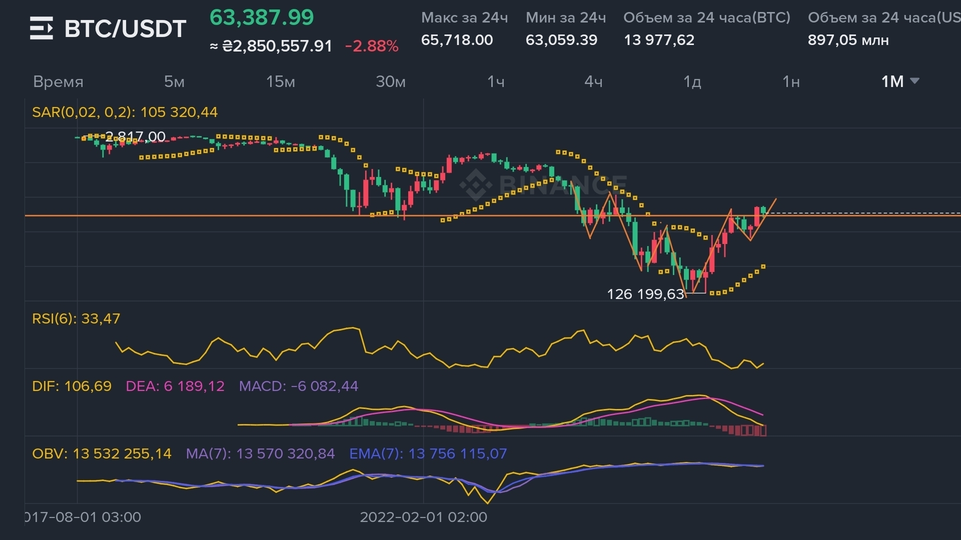Click the 2 817,00 price marker on chart
961x540 pixels.
click(135, 136)
